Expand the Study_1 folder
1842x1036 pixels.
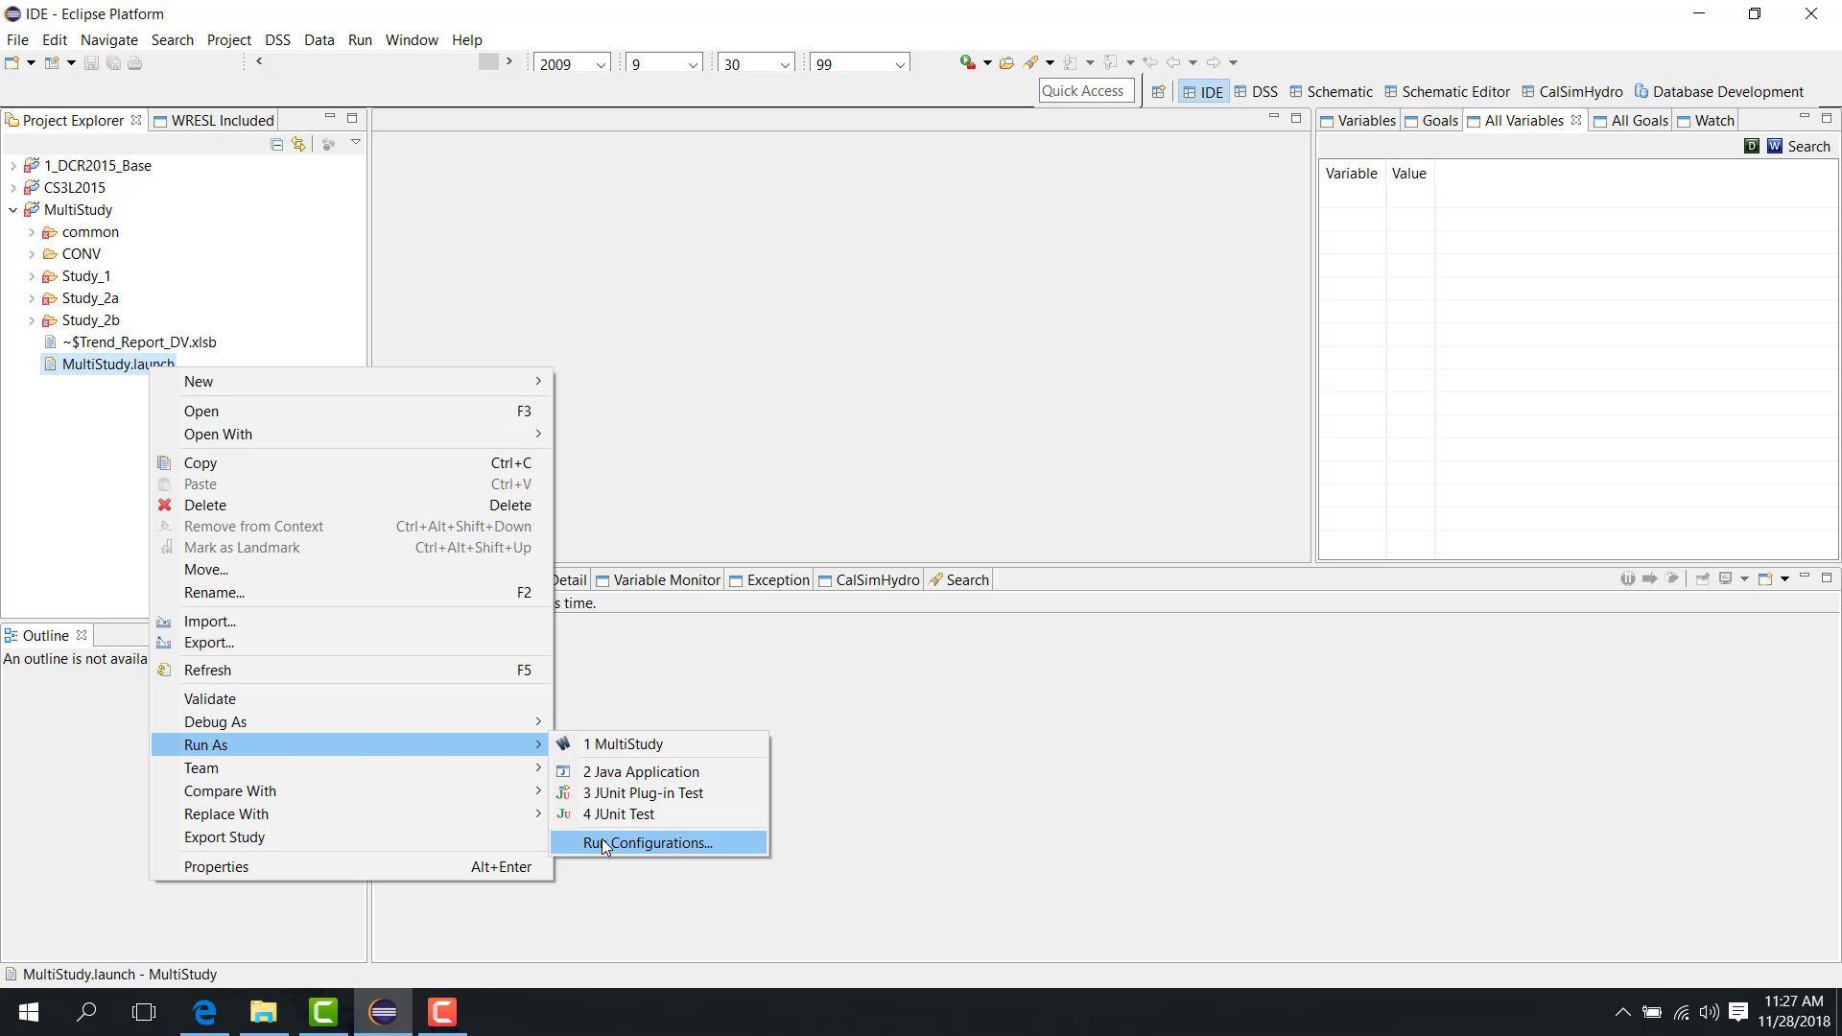click(x=32, y=276)
